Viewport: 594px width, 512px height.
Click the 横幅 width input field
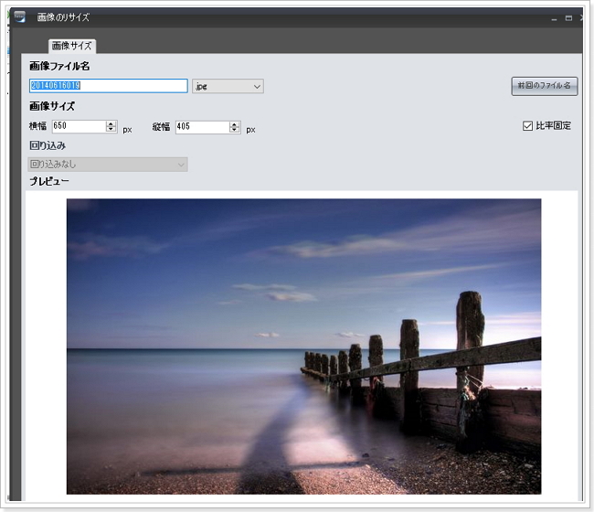pyautogui.click(x=77, y=127)
